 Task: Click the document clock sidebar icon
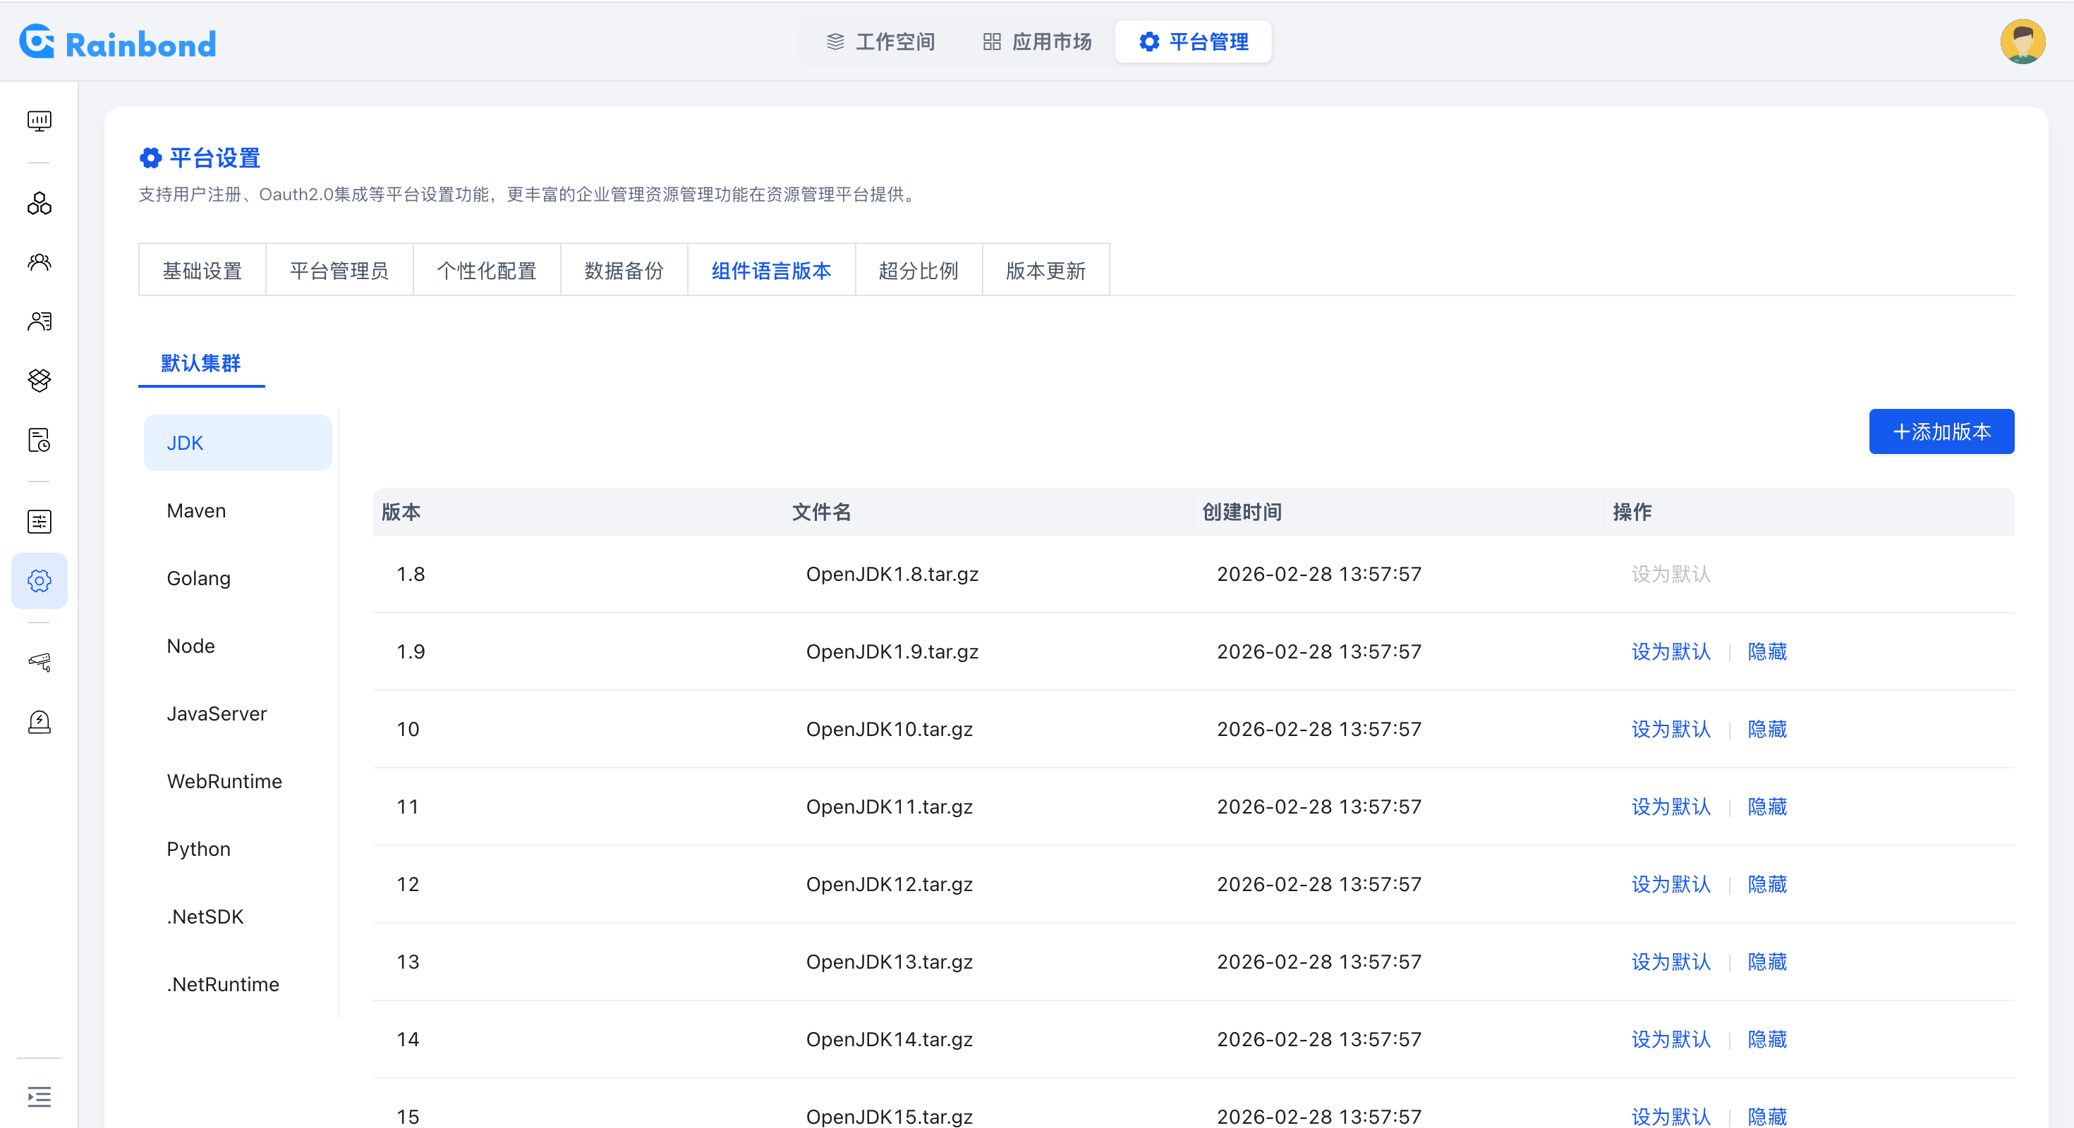coord(39,440)
